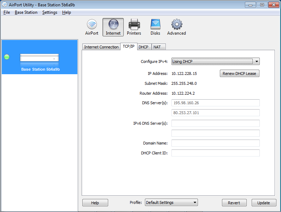Click the Renew DHCP Lease button
This screenshot has width=281, height=212.
[239, 73]
